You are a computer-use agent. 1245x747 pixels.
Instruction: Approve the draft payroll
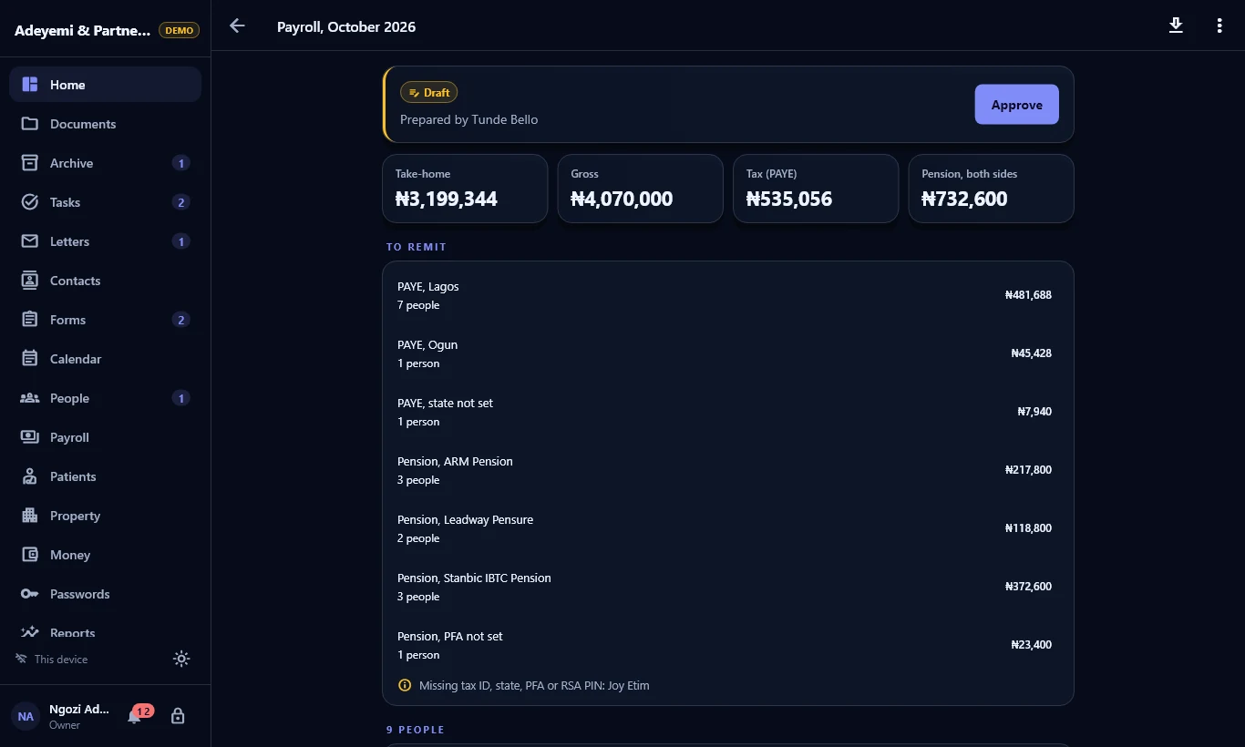(1016, 105)
